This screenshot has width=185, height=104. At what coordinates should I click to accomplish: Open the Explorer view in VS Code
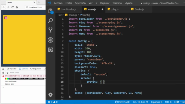(x=51, y=11)
